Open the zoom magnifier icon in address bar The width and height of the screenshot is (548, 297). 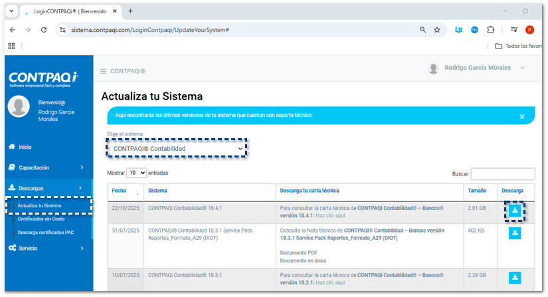(x=423, y=30)
